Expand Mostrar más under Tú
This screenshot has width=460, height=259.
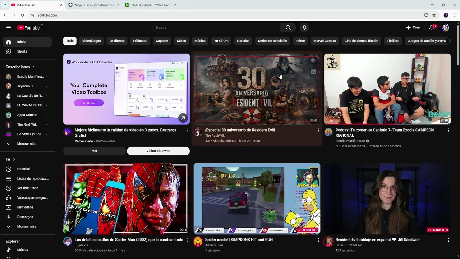pyautogui.click(x=27, y=227)
